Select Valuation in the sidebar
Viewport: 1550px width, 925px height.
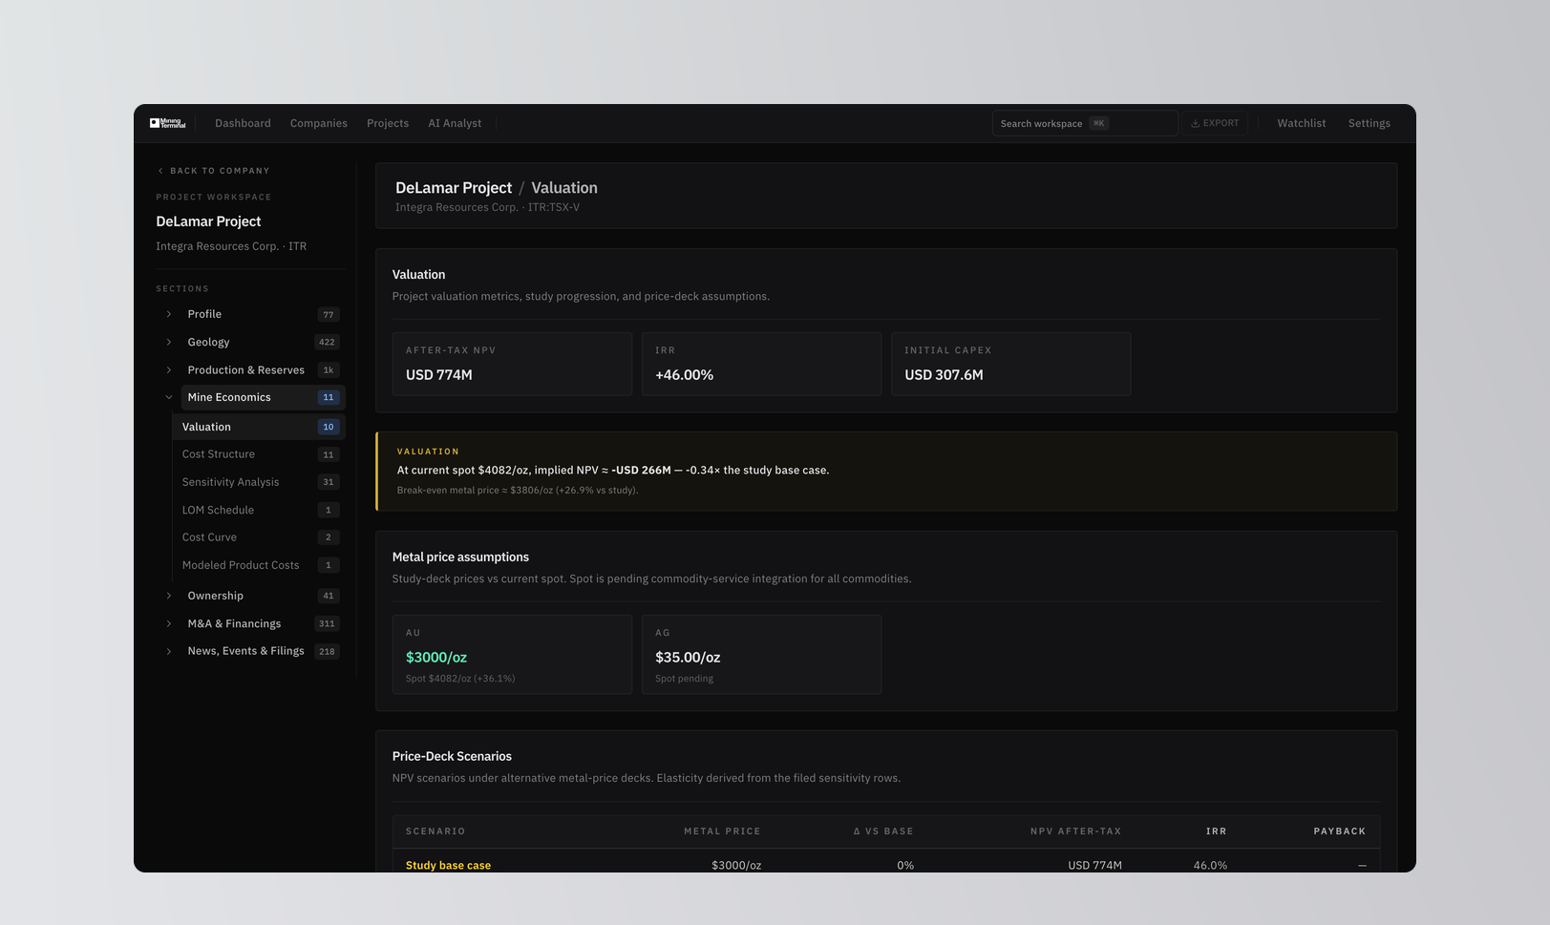[259, 427]
